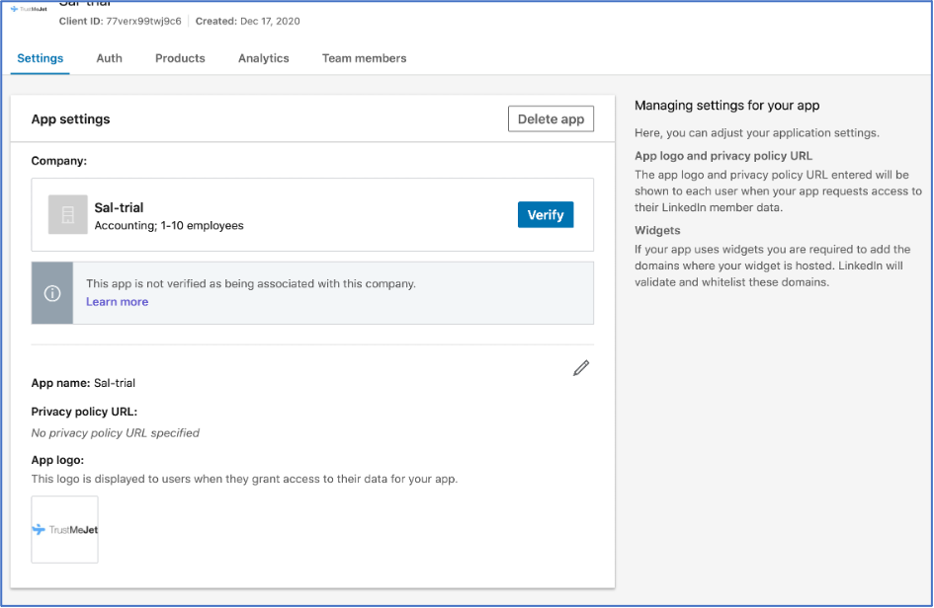
Task: Click the Widgets help heading
Action: (x=657, y=230)
